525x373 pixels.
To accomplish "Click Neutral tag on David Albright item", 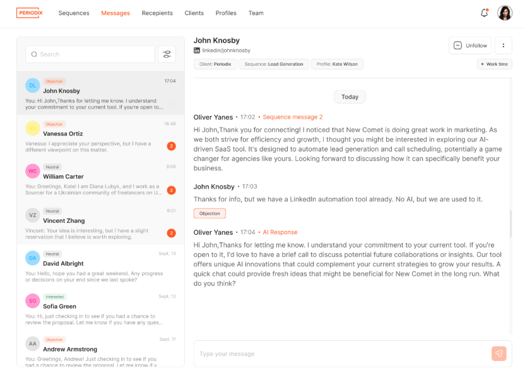I will coord(52,254).
